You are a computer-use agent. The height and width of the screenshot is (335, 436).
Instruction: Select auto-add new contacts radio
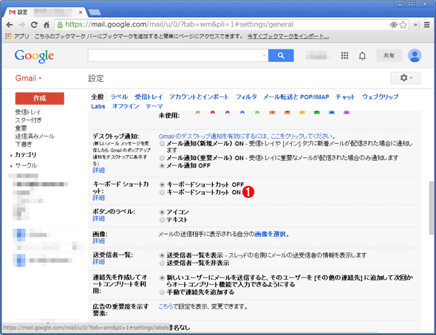(162, 277)
